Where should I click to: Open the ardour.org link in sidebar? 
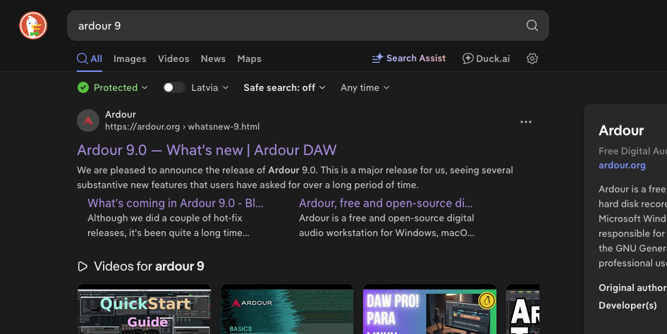[x=622, y=165]
